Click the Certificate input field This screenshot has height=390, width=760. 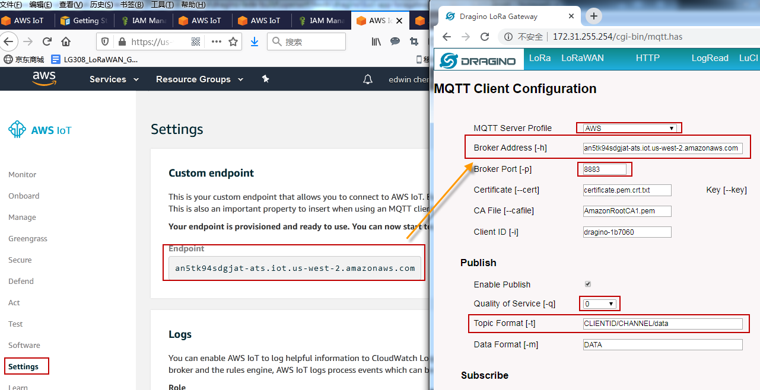coord(627,190)
